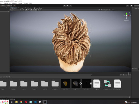Select the animator controller asset icon

click(x=107, y=83)
